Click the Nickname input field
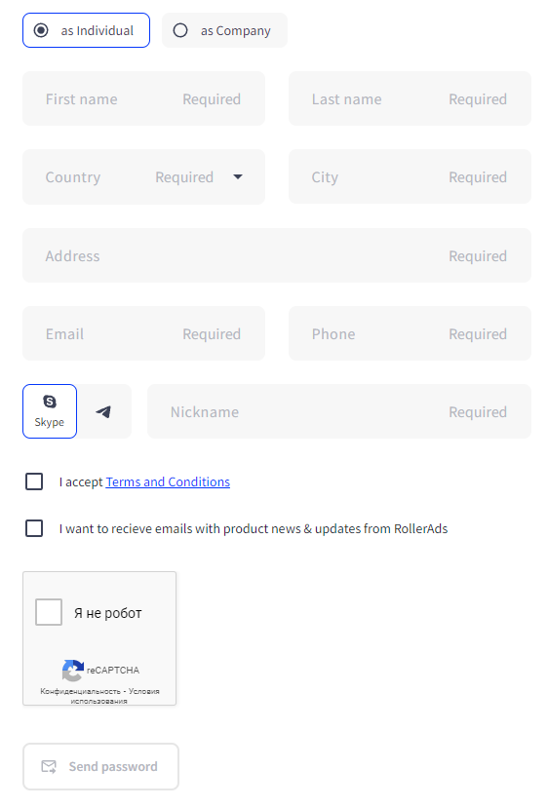Screen dimensions: 548x808 coord(339,411)
